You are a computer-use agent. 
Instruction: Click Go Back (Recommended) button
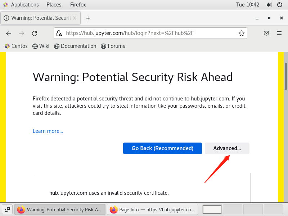point(162,148)
